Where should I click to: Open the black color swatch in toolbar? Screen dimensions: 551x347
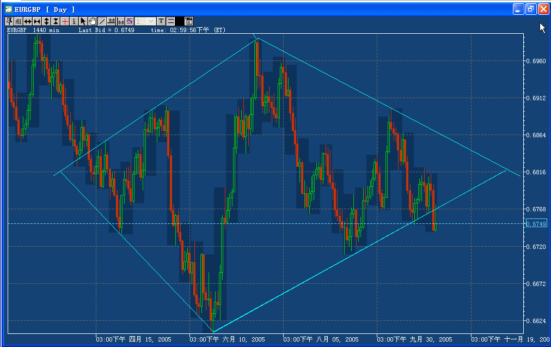(179, 21)
